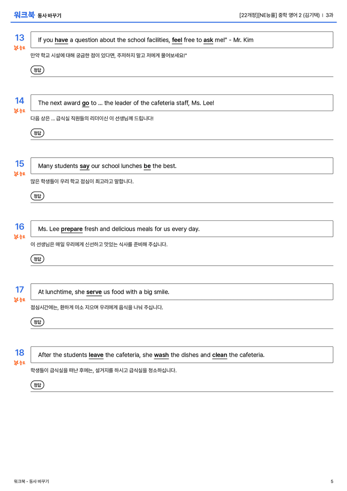The width and height of the screenshot is (347, 491).
Task: Click the 중요 star icon under question 15
Action: (19, 174)
